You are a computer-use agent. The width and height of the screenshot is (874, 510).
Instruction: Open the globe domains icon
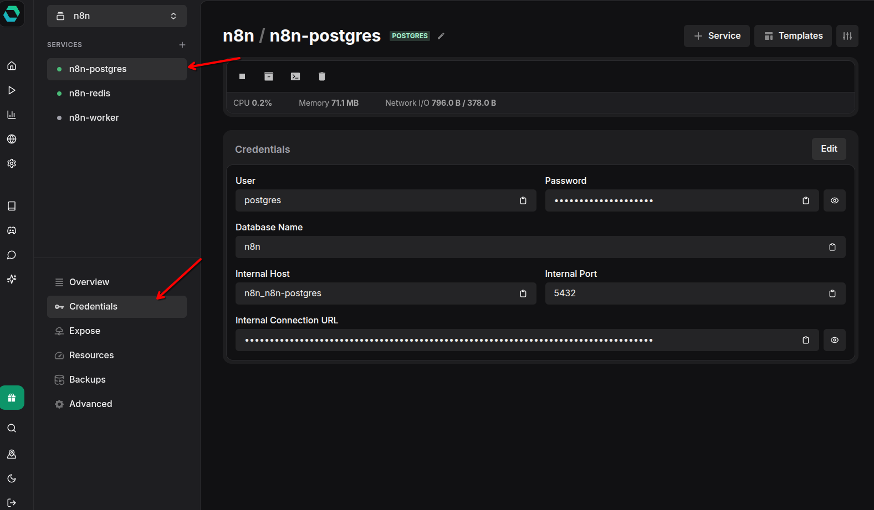pos(12,139)
